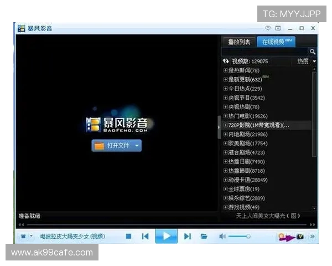332x266 pixels.
Task: Select the 娱乐综艺(2889) row
Action: click(266, 198)
